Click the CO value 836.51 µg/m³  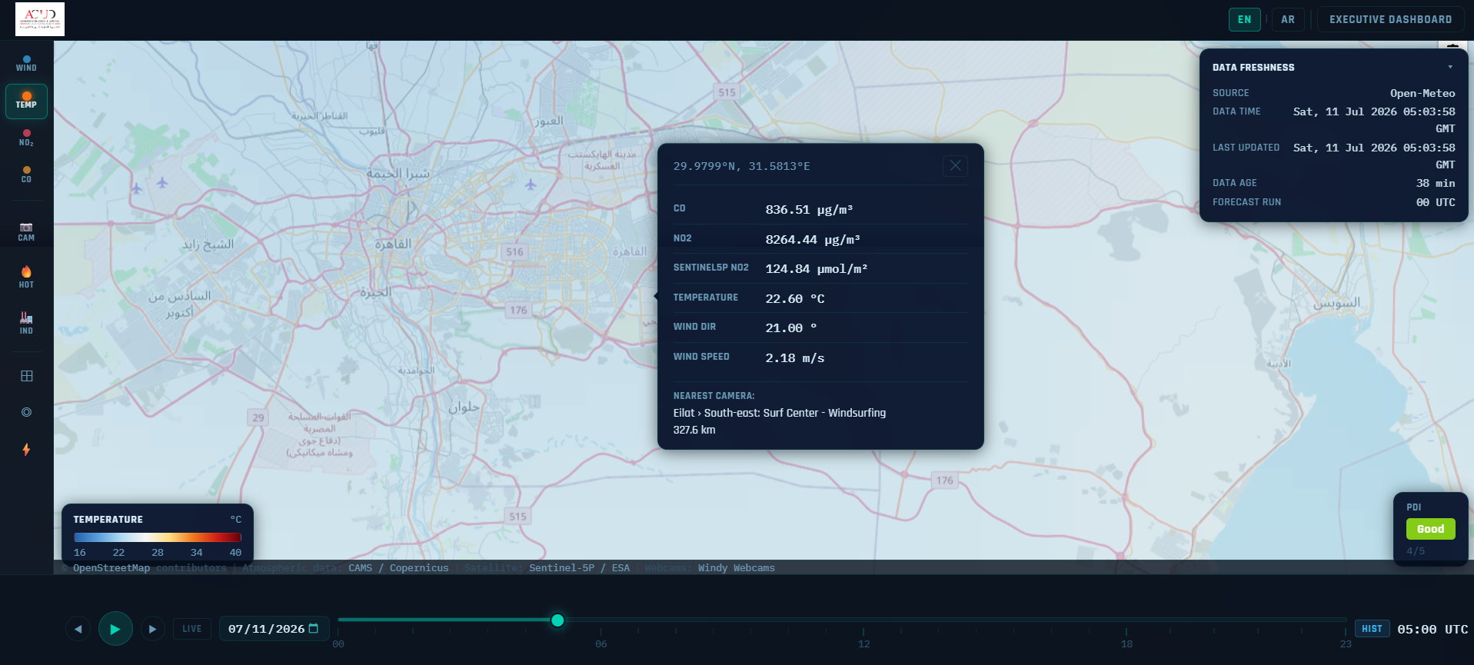click(x=809, y=210)
